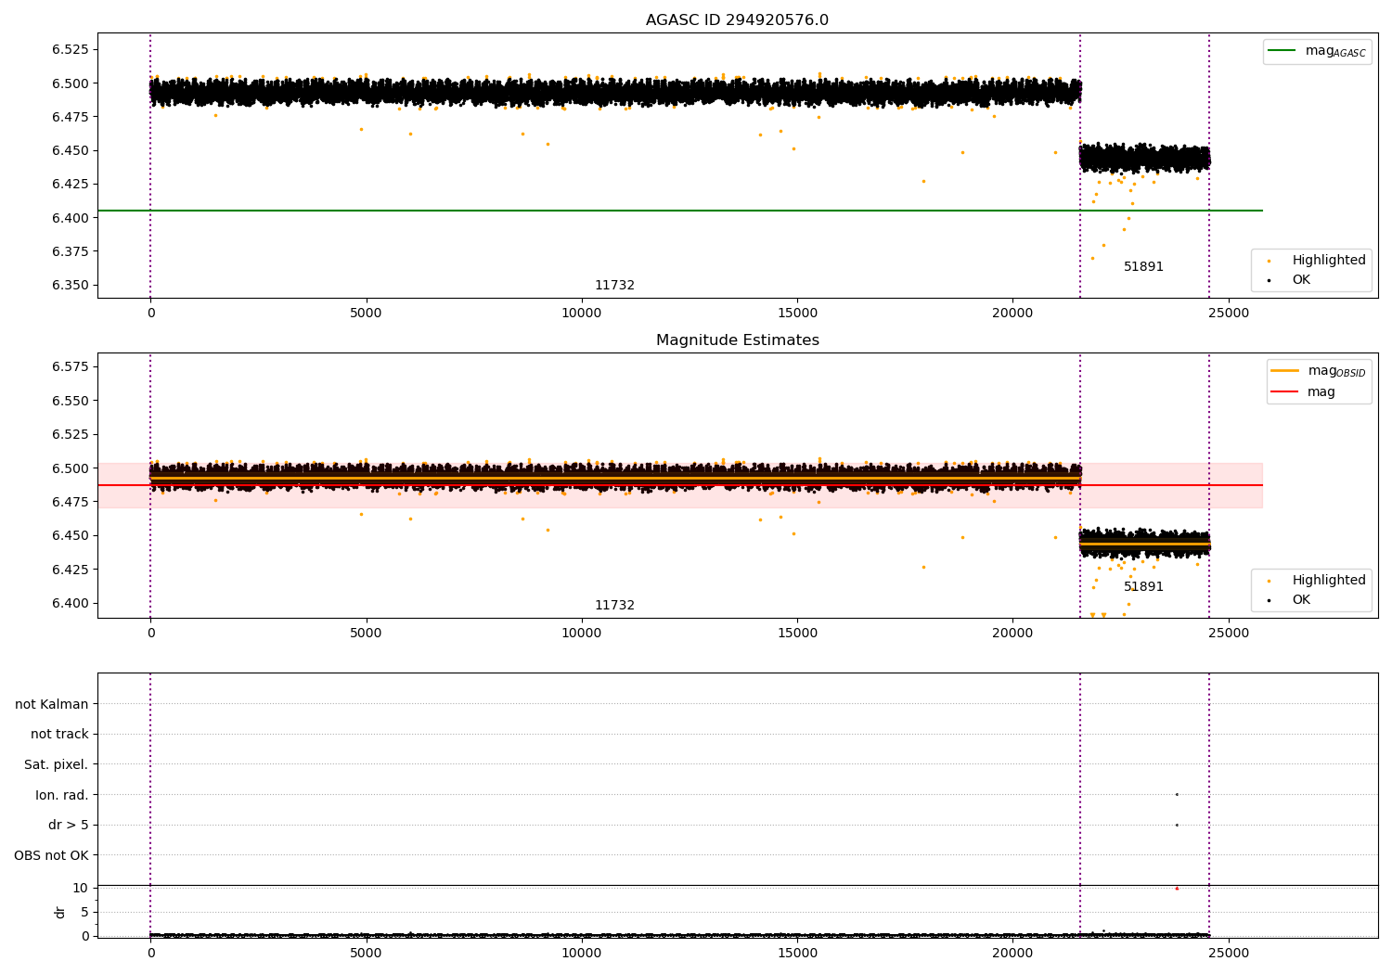Select the mag AGASC legend entry in top plot

1317,51
